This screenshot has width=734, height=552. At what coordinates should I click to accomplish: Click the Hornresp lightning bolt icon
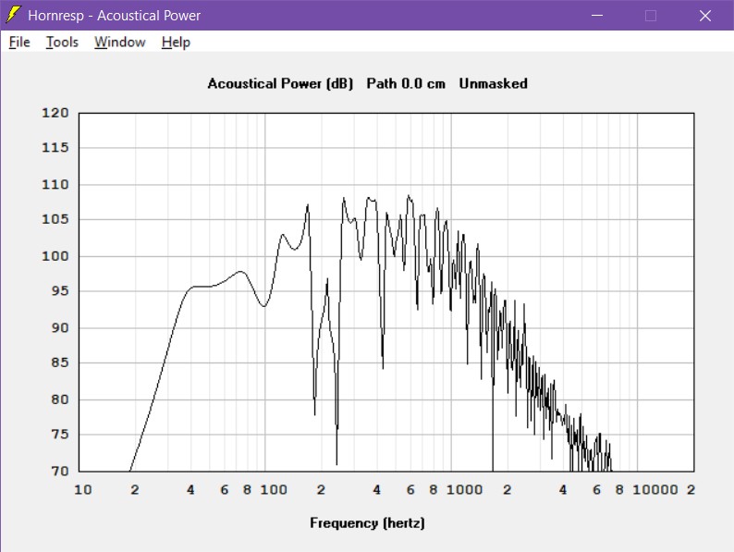click(14, 15)
